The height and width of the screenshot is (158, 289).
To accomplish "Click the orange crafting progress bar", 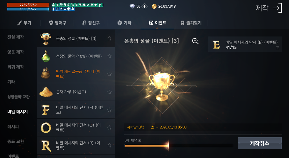I will pyautogui.click(x=179, y=146).
